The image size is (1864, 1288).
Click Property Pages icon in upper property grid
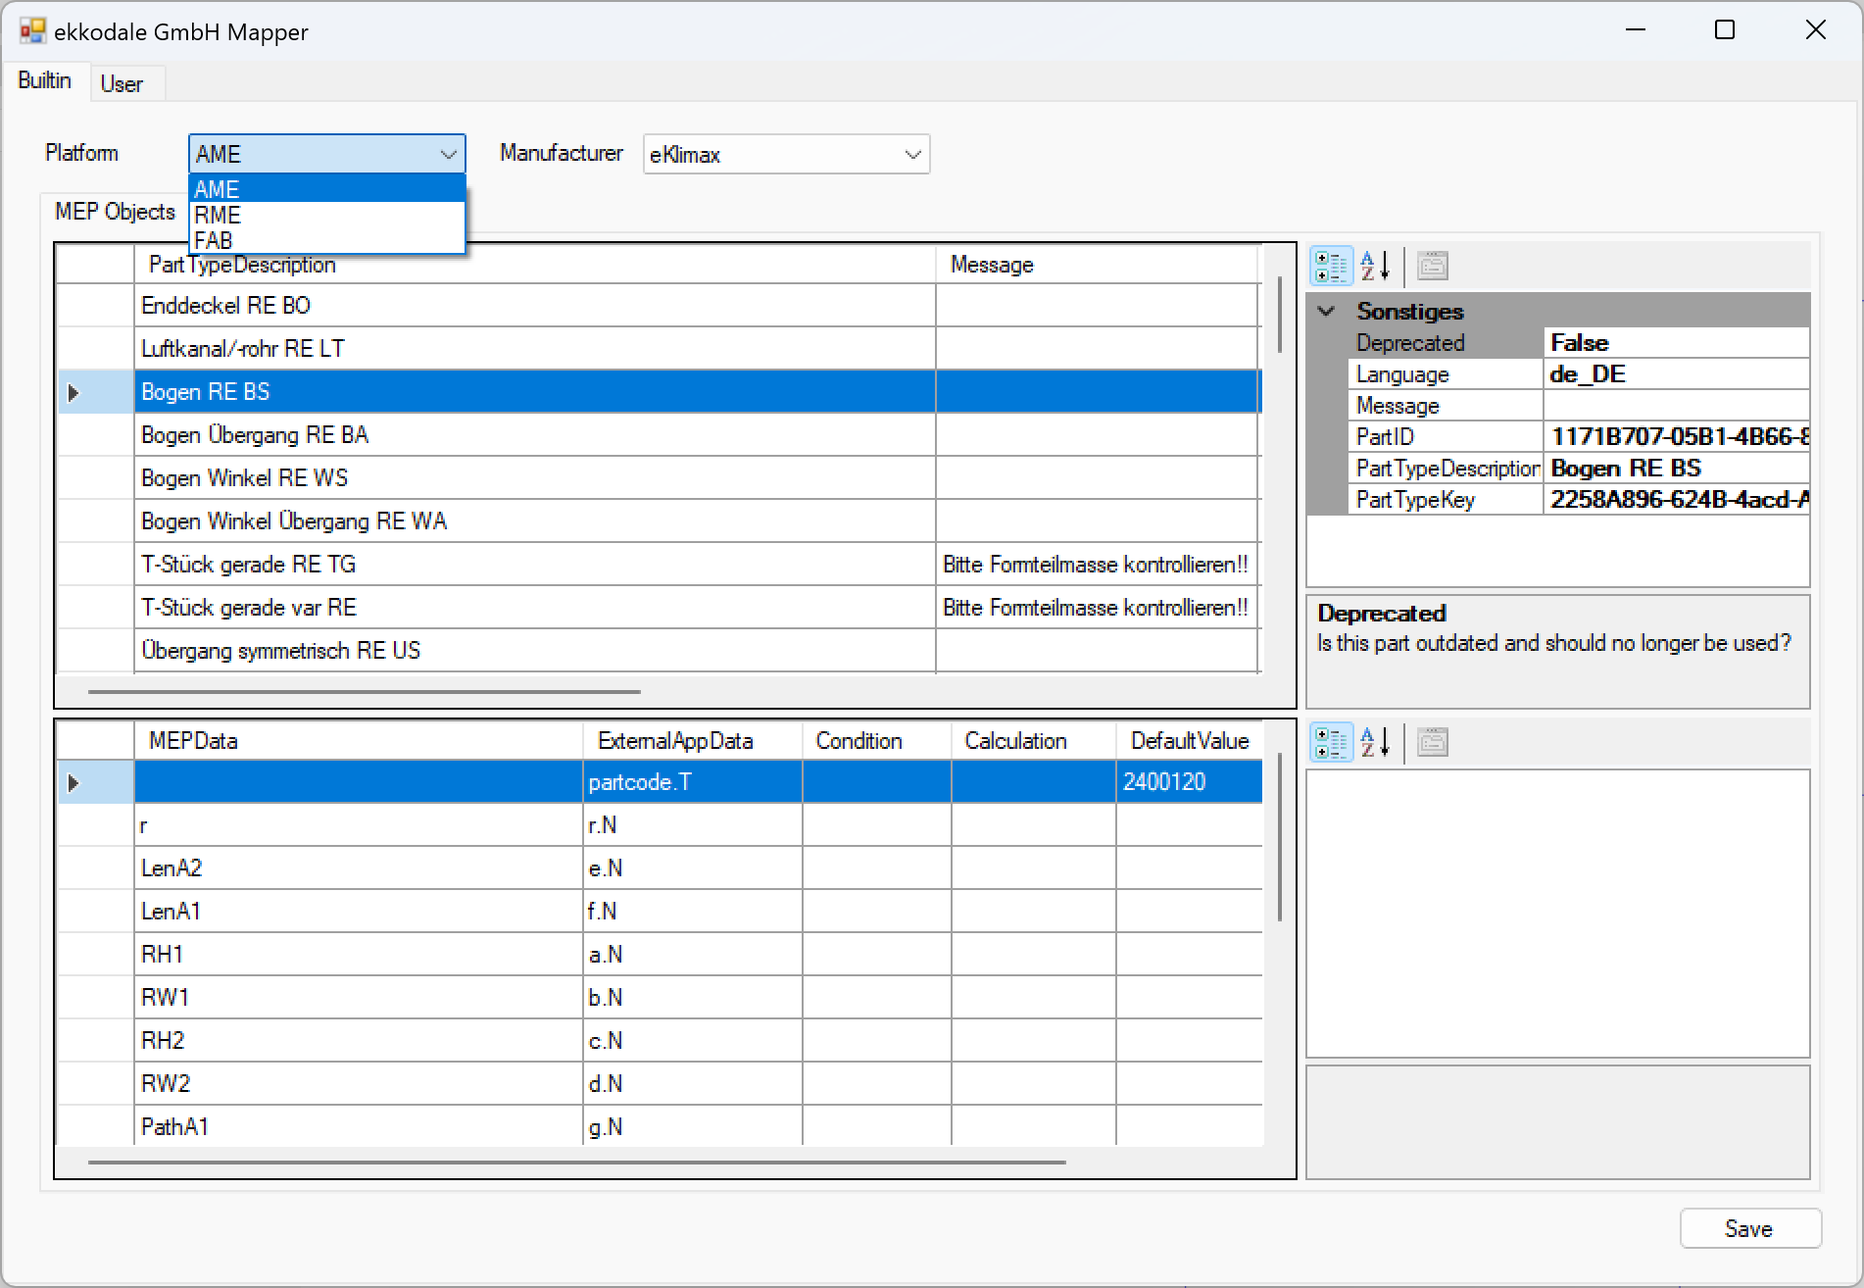(x=1432, y=266)
